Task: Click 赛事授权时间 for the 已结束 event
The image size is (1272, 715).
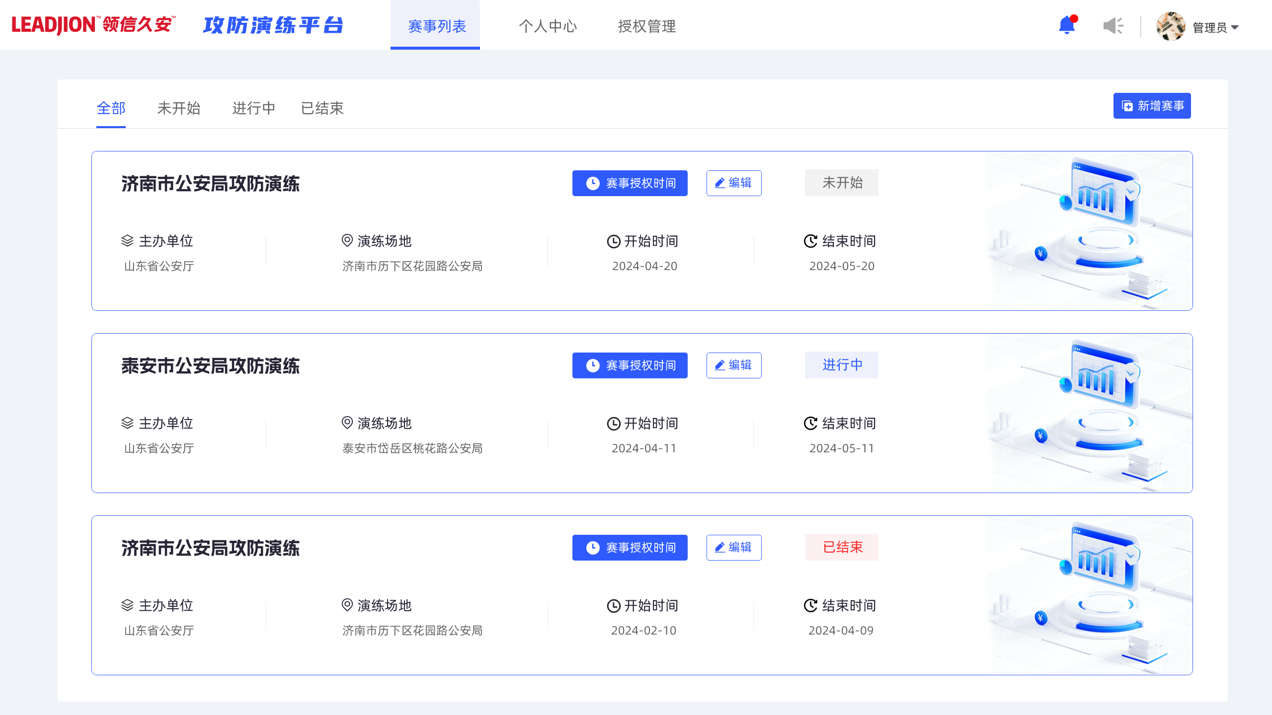Action: coord(630,548)
